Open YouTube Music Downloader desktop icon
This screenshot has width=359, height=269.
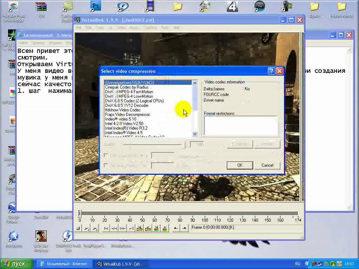coord(13,11)
